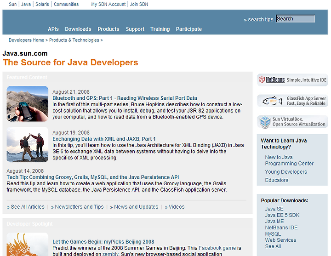
Task: Click the Developer Spotlight heading
Action: point(29,224)
